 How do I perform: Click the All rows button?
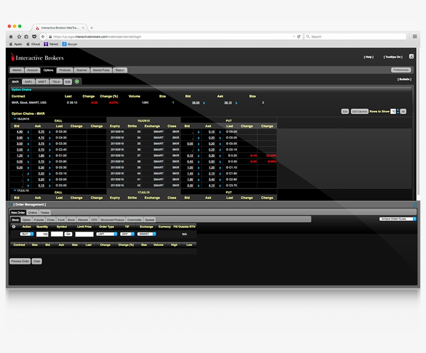pyautogui.click(x=403, y=112)
